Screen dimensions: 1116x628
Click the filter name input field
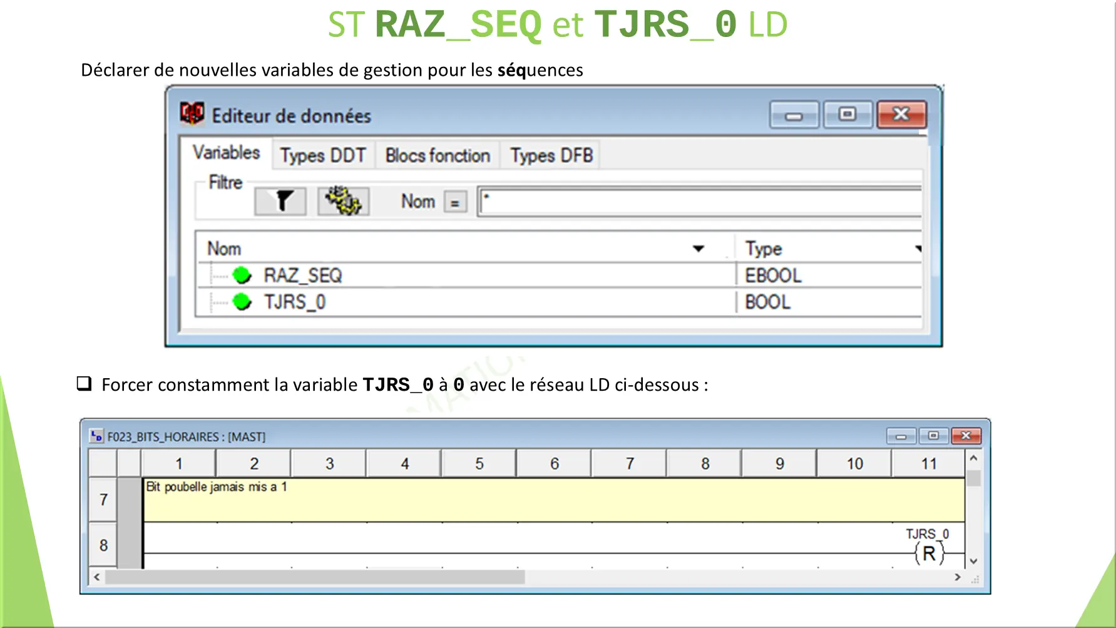coord(689,201)
